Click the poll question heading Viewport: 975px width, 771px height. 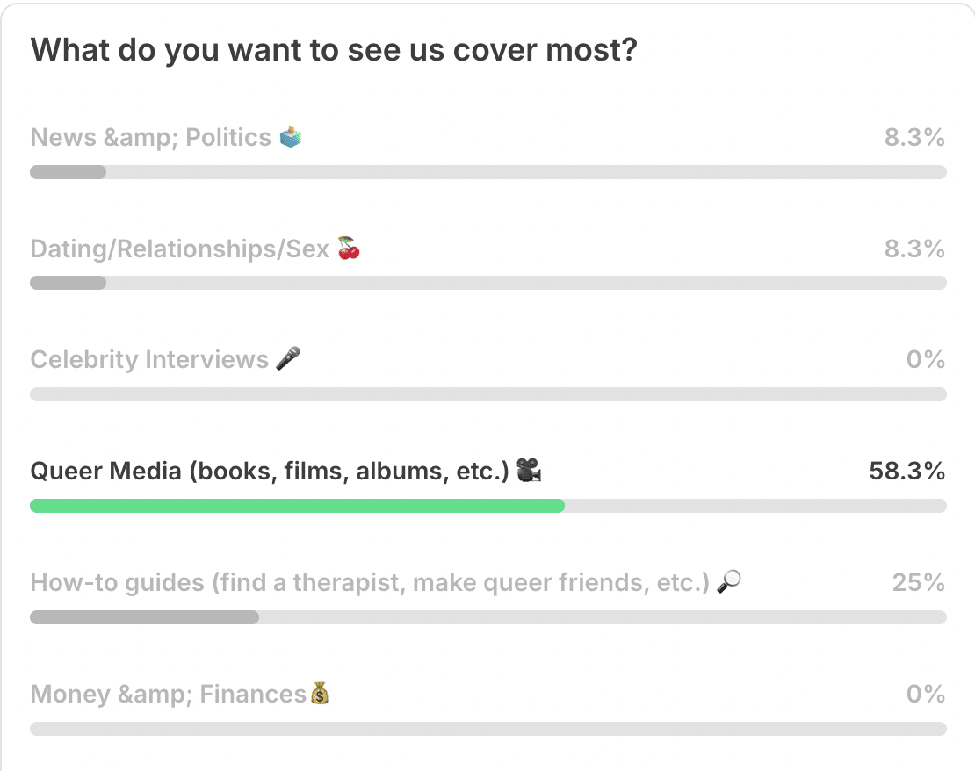pos(334,50)
